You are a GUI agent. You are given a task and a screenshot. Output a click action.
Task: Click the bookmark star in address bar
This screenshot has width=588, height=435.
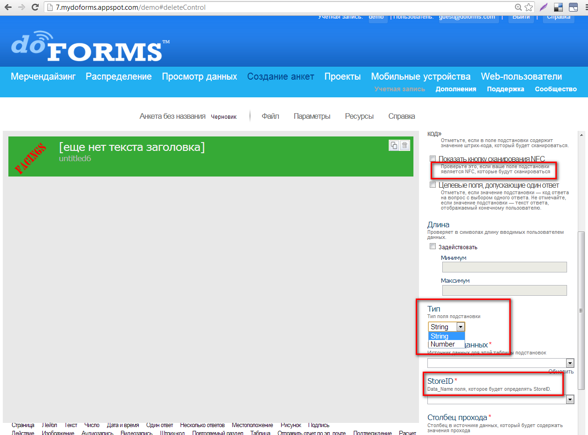point(528,7)
